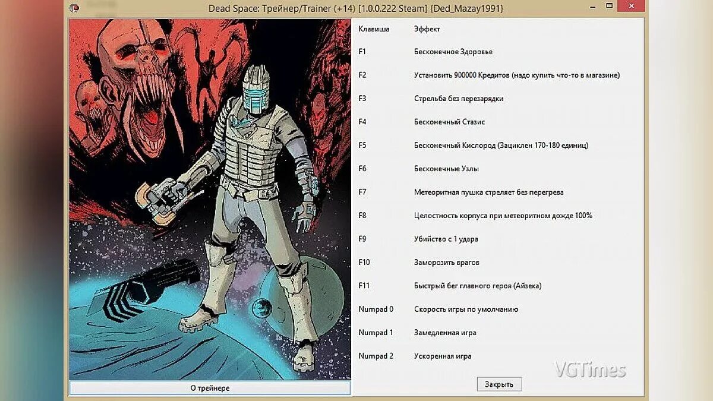
Task: Select the 'Эффект' column header
Action: click(427, 29)
